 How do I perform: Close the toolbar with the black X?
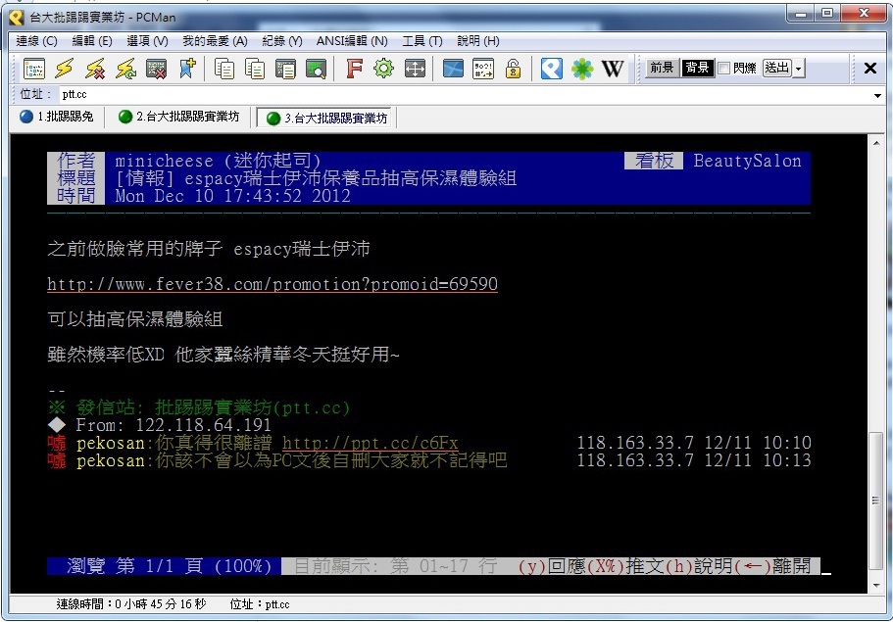point(870,69)
